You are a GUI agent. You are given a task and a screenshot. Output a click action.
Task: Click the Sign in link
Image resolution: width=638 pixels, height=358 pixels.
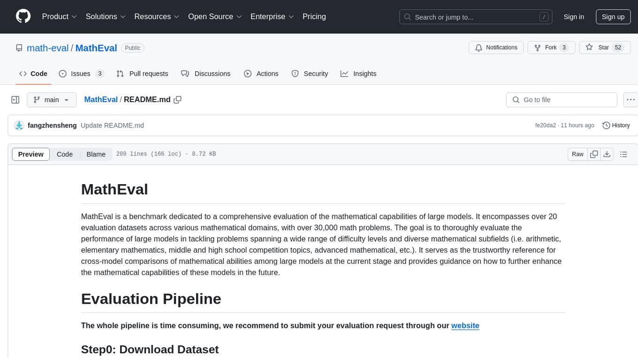pyautogui.click(x=574, y=17)
